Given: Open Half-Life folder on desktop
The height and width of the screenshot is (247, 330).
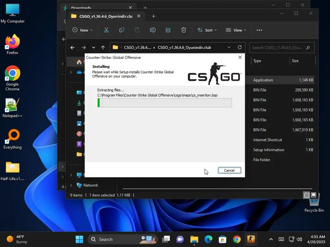Looking at the screenshot, I should 13,171.
